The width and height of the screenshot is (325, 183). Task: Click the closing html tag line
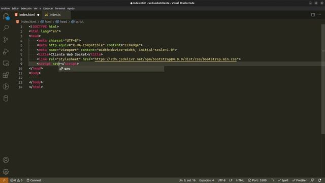[36, 87]
